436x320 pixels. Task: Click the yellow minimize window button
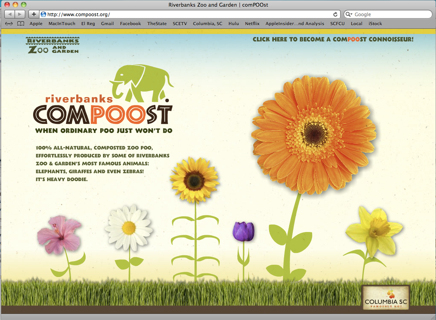point(15,5)
